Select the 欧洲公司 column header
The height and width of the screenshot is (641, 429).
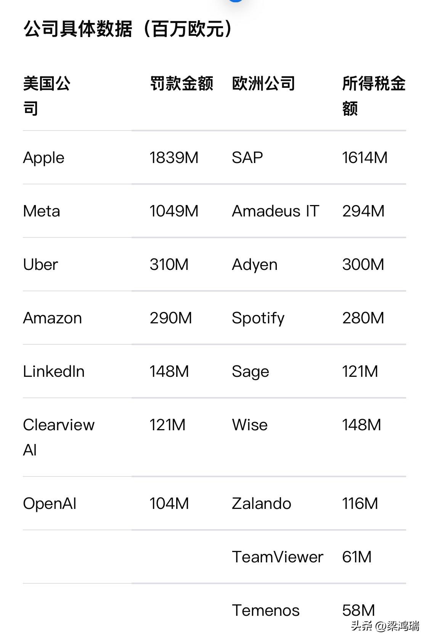coord(264,84)
